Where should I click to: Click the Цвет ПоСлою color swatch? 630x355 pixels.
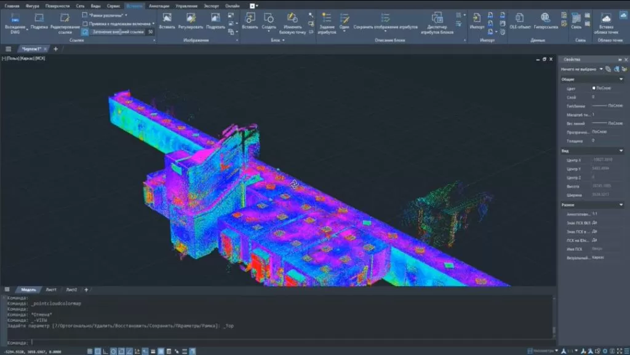[594, 88]
